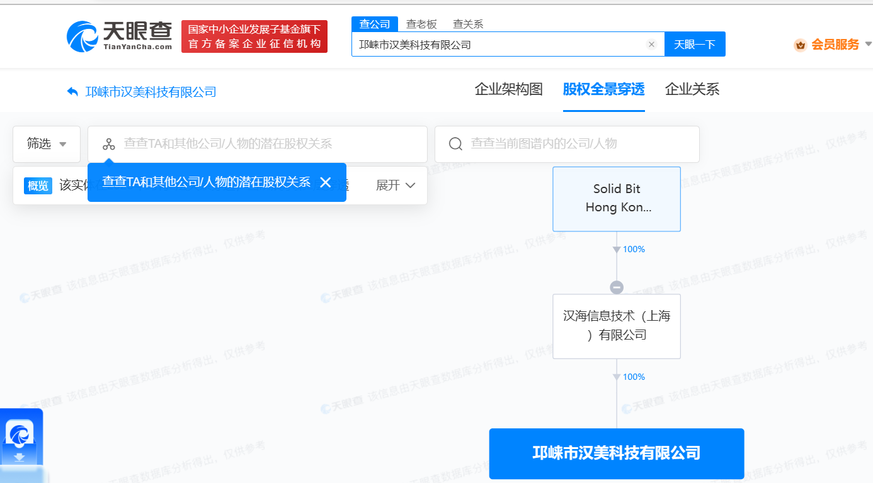
Task: Select the 汉海信息技术 company node
Action: 617,326
